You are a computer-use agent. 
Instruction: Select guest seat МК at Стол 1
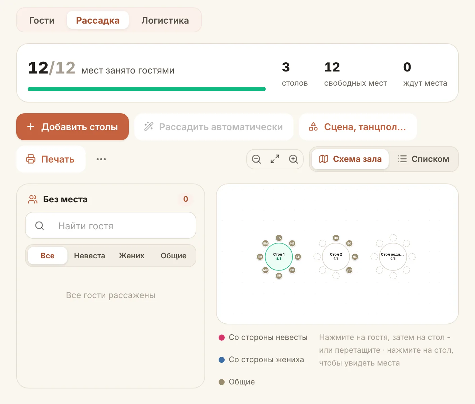coord(266,270)
